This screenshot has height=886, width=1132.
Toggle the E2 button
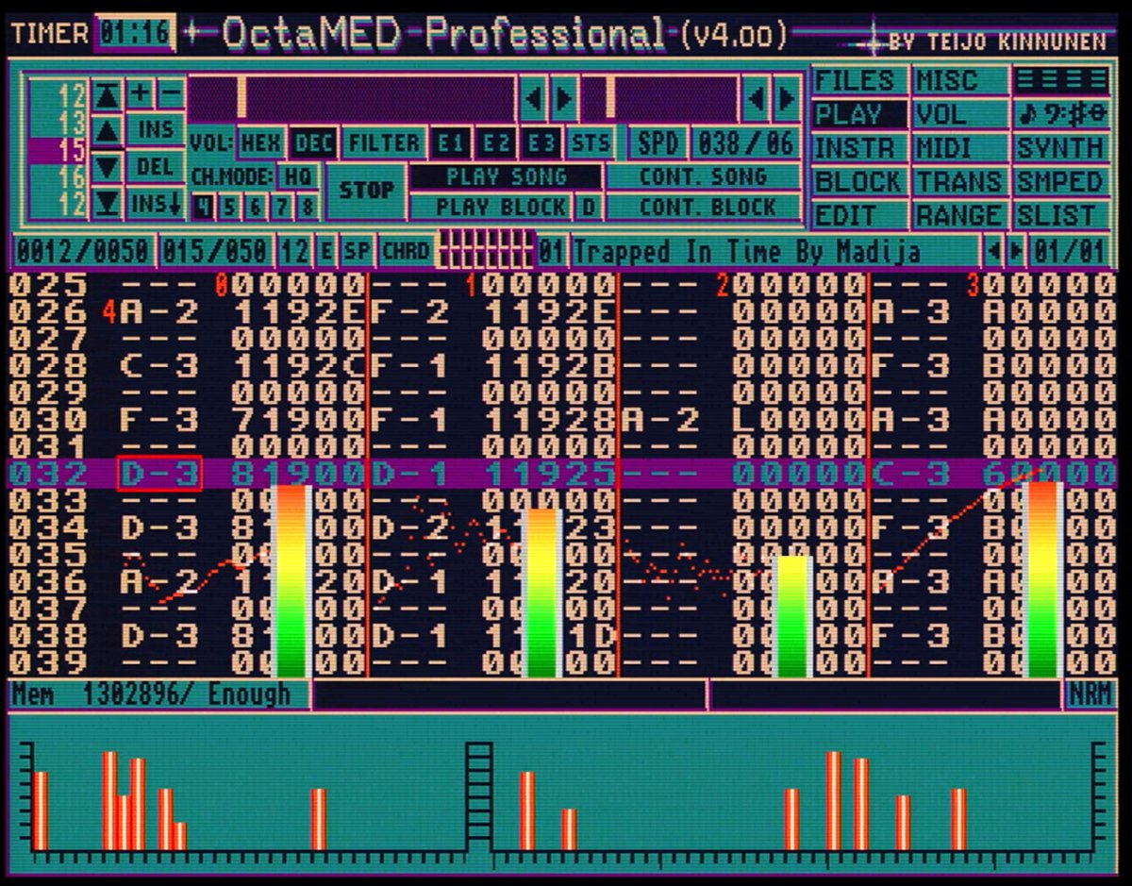[x=496, y=143]
